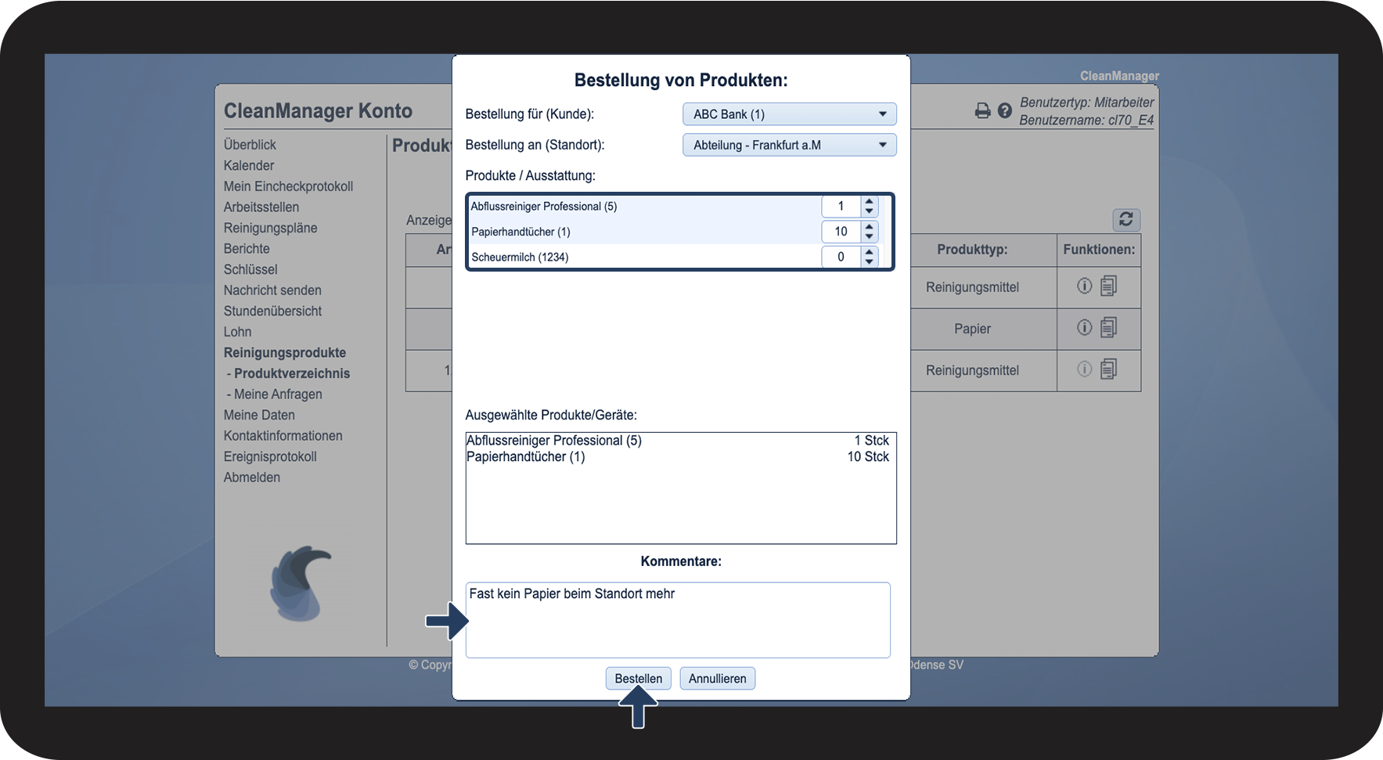Click into the Kommentare text area
Viewport: 1383px width, 760px height.
(678, 620)
